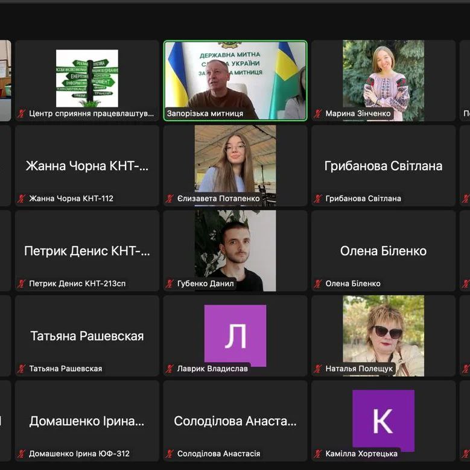The height and width of the screenshot is (470, 470).
Task: Click the purple Л avatar of Лаврик Владислав
Action: coord(235,335)
